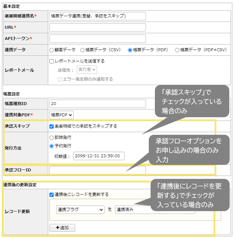This screenshot has height=238, width=235.
Task: Choose the 帳票データ（PDF+CSV） radio option
Action: pos(177,50)
